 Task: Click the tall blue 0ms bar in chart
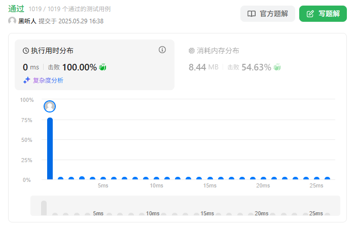[x=50, y=148]
